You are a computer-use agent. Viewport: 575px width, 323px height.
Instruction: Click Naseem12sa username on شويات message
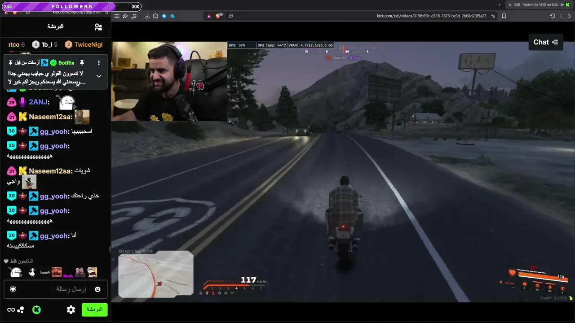51,171
